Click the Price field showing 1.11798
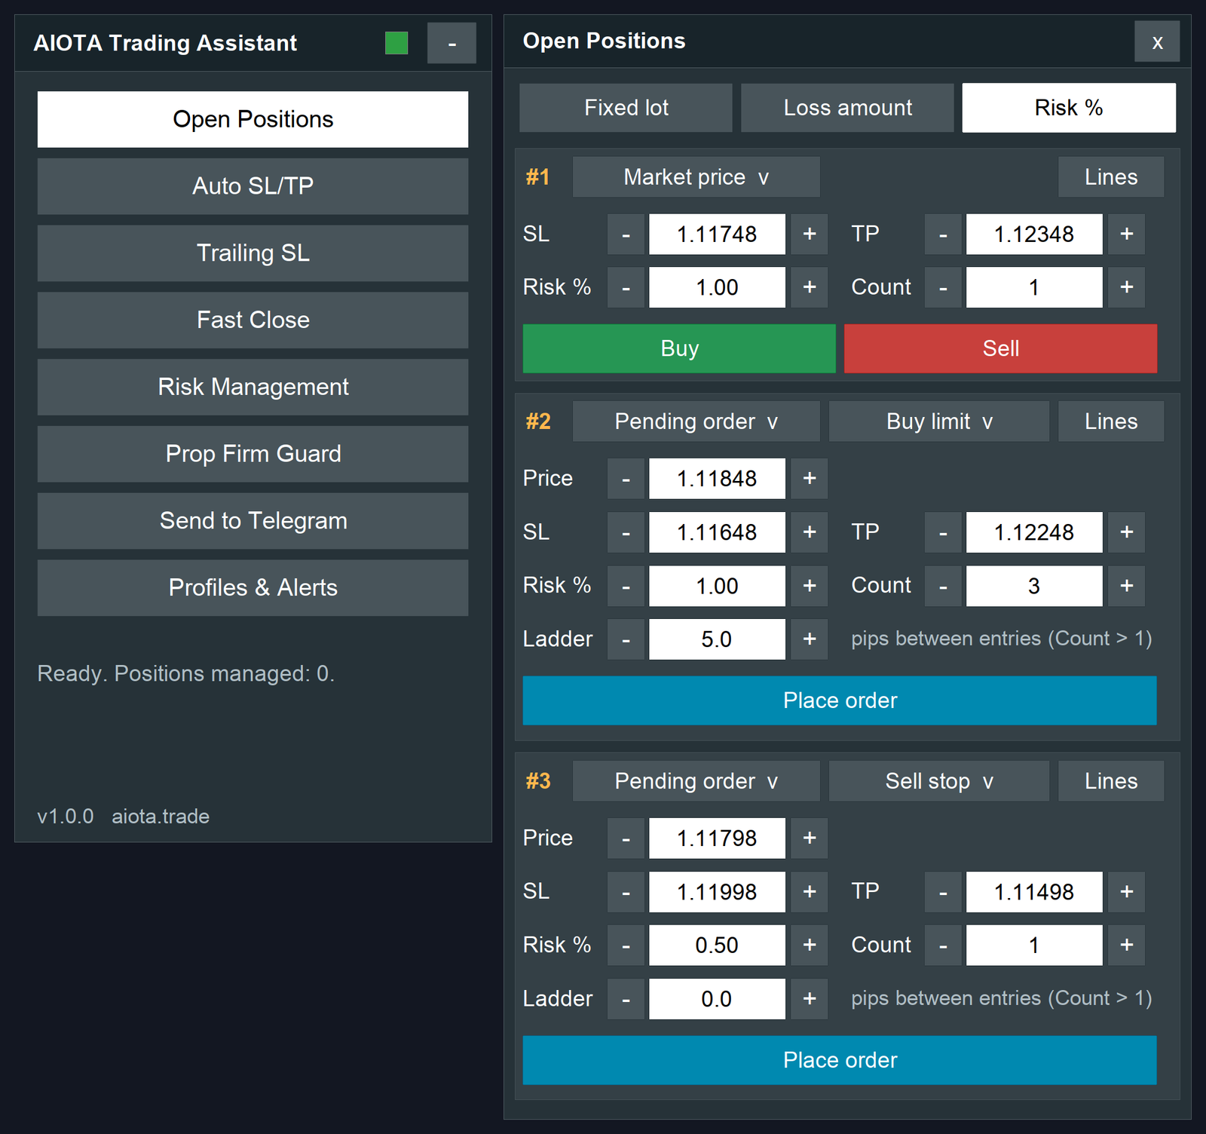The image size is (1206, 1134). click(x=717, y=838)
